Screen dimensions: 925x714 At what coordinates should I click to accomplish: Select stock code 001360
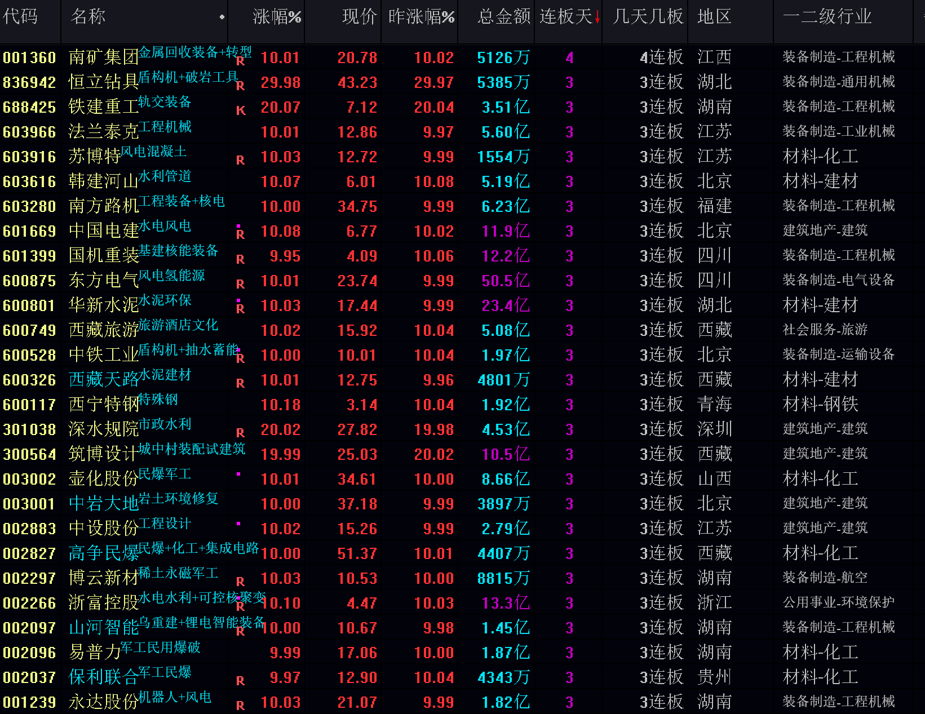29,57
